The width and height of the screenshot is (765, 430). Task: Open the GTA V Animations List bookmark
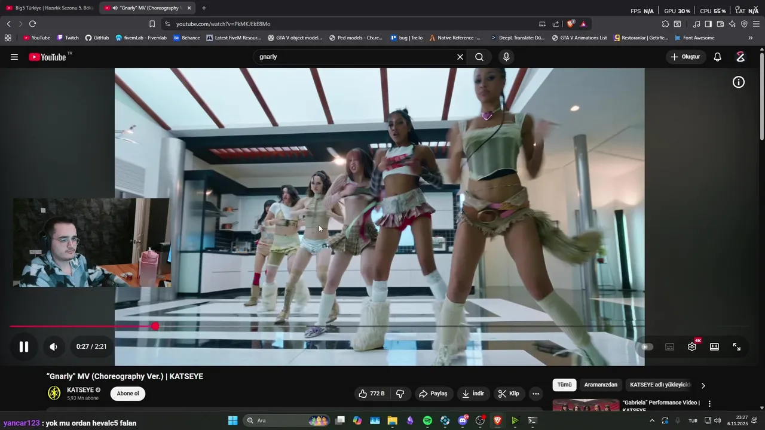(x=579, y=38)
